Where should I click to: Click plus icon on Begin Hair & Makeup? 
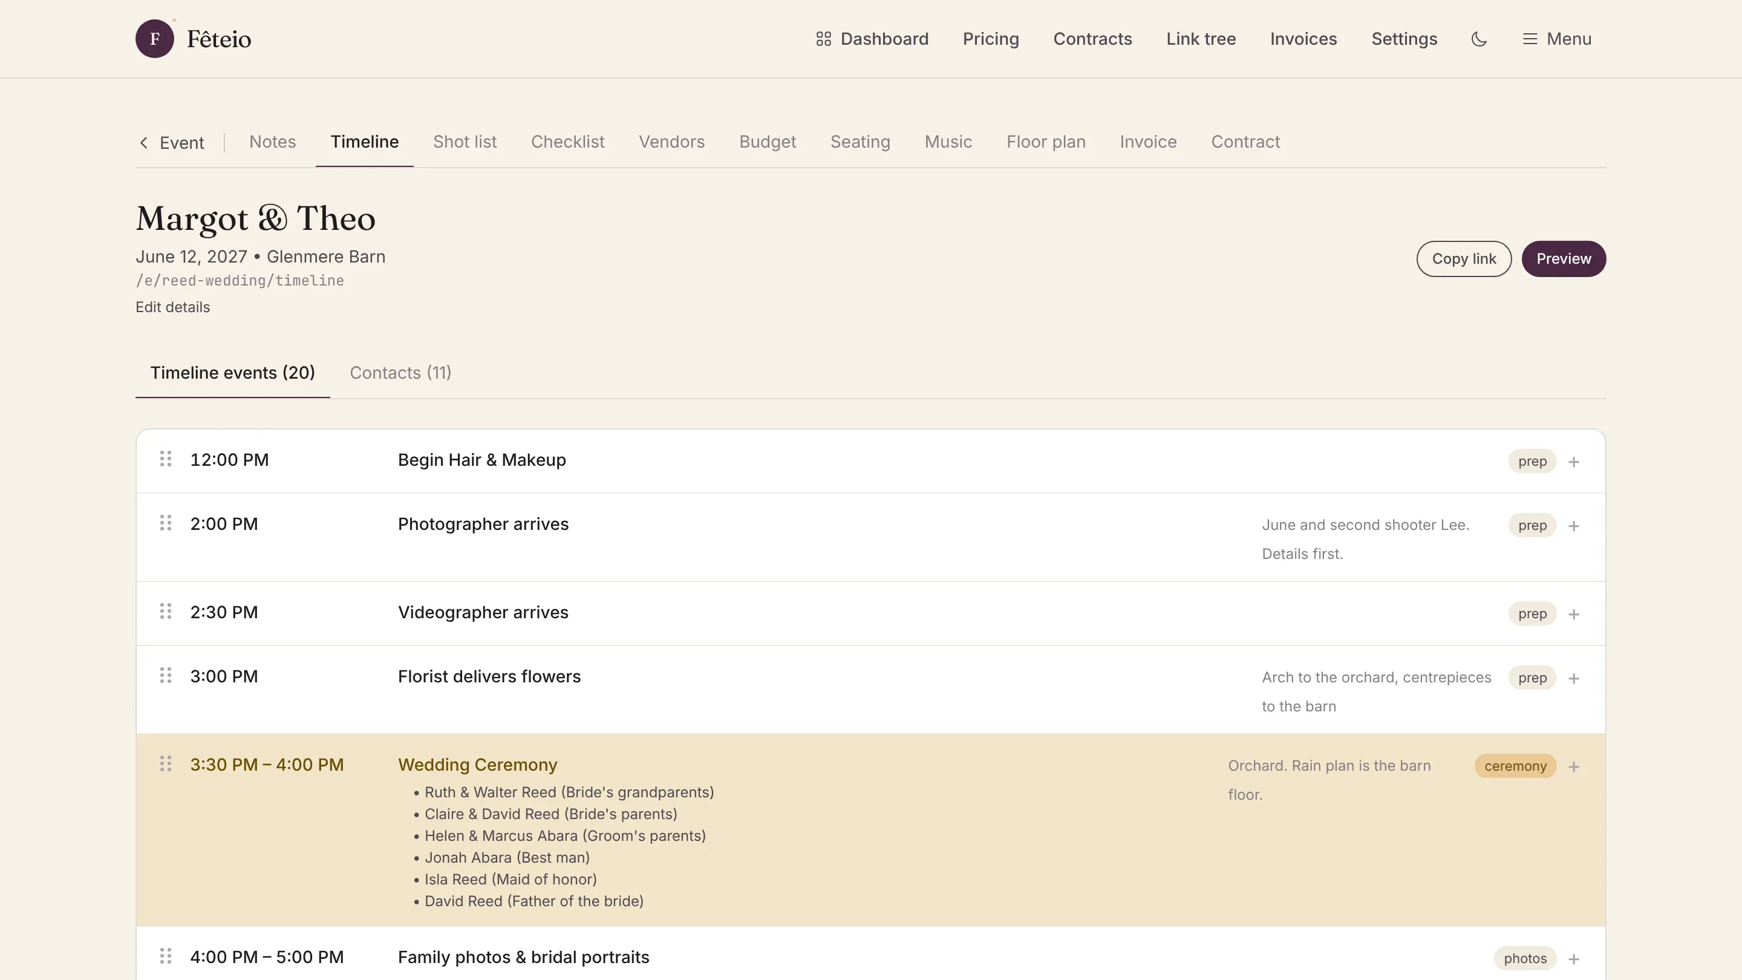coord(1574,462)
